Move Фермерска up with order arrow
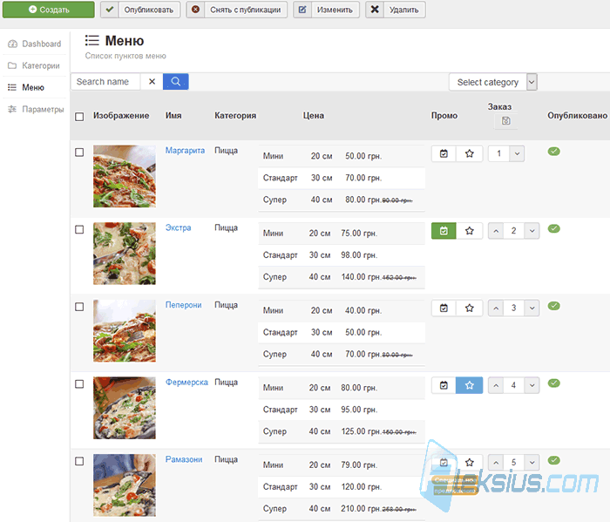 pos(496,385)
